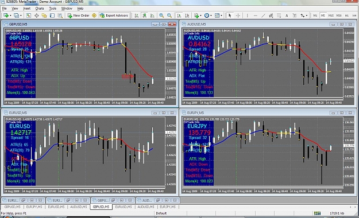Open the Help menu
The height and width of the screenshot is (218, 359).
click(80, 8)
